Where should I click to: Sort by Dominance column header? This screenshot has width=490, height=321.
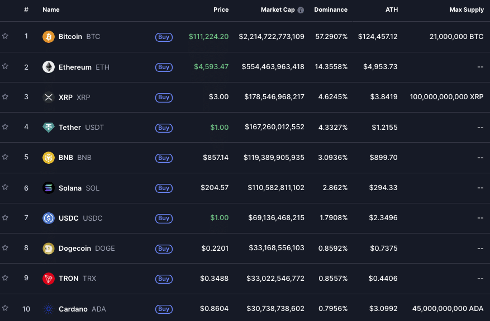pyautogui.click(x=331, y=9)
